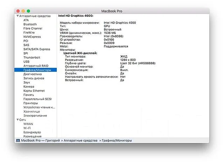Click revision value 0x0009
Viewport: 224px width, 164px height.
pos(109,43)
